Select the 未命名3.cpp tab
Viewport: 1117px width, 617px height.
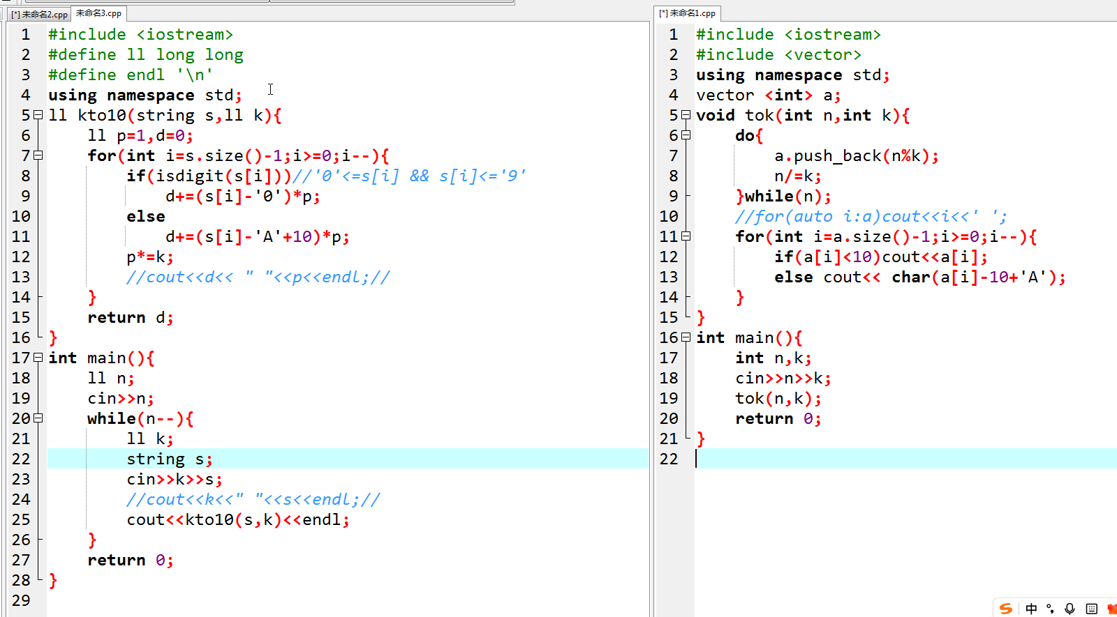98,13
